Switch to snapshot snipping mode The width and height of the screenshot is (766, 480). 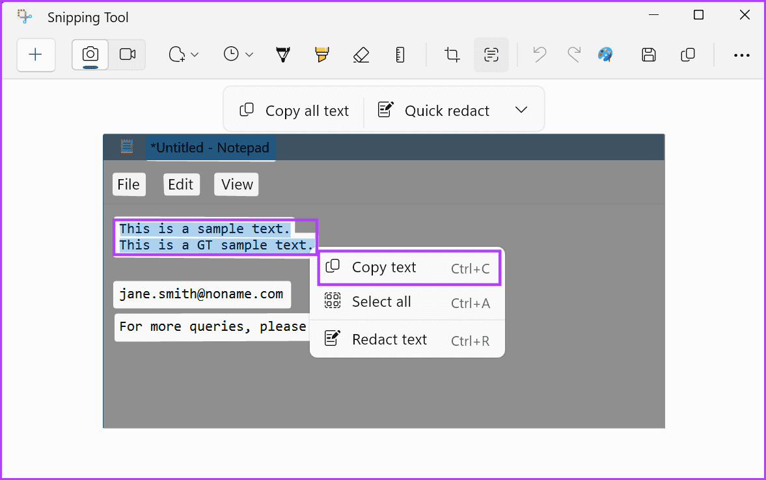(x=89, y=55)
